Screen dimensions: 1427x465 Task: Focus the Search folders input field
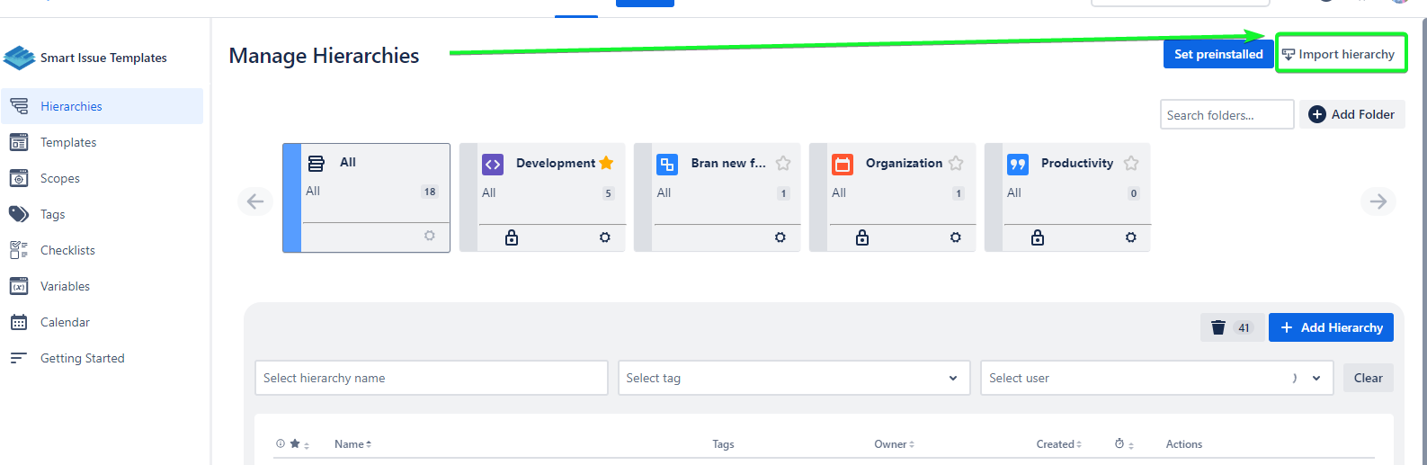pyautogui.click(x=1226, y=115)
